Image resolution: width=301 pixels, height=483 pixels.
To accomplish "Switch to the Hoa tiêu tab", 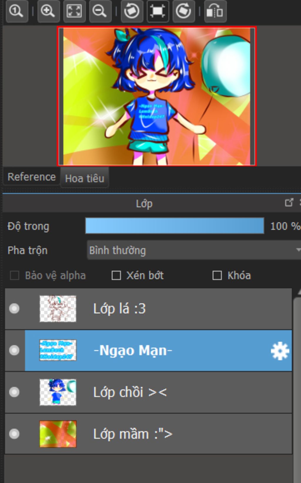I will point(85,178).
